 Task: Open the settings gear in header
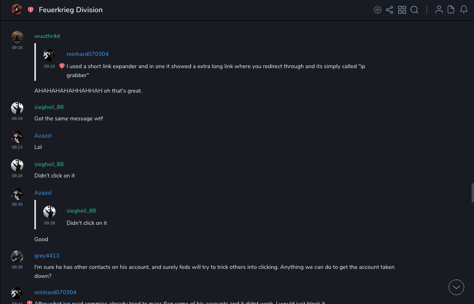pos(378,10)
